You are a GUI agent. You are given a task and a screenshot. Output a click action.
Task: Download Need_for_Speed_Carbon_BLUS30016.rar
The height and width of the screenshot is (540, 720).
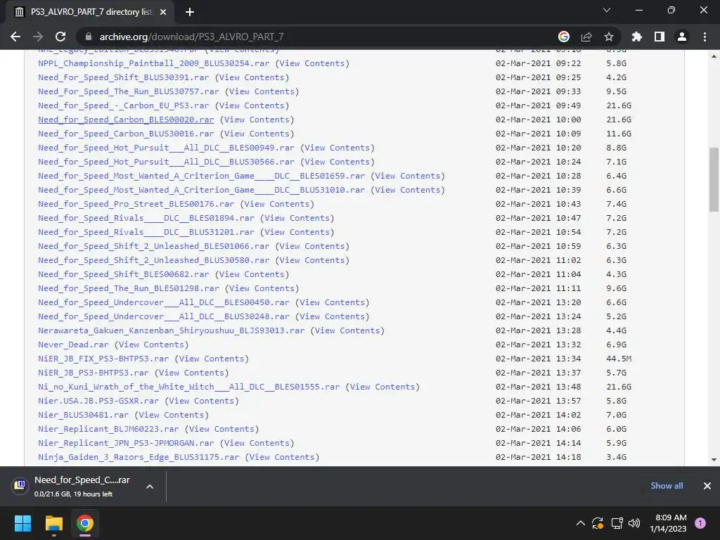(126, 134)
